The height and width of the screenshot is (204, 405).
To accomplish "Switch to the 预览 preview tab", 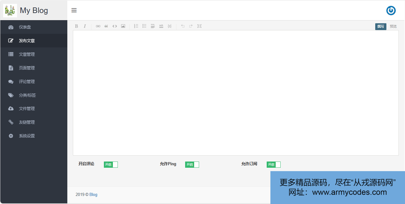I will (x=393, y=27).
